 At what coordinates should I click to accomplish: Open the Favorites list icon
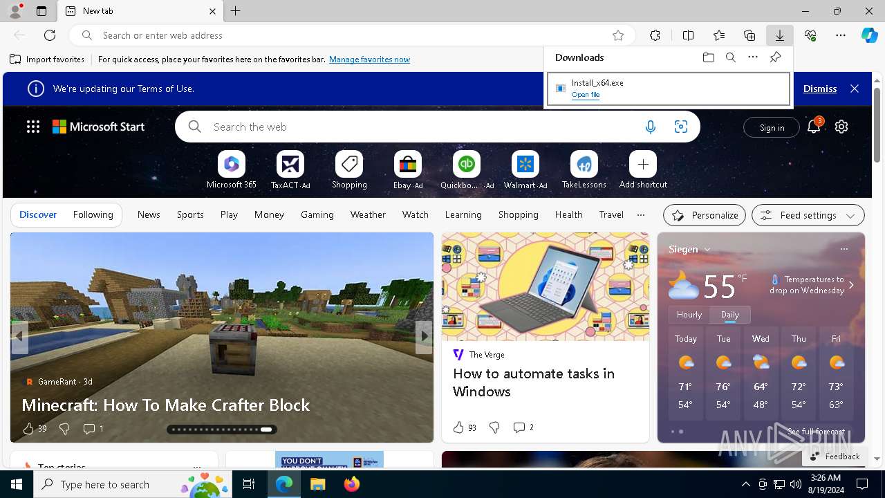coord(719,35)
